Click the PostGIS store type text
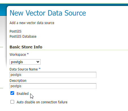The width and height of the screenshot is (128, 111). point(16,31)
